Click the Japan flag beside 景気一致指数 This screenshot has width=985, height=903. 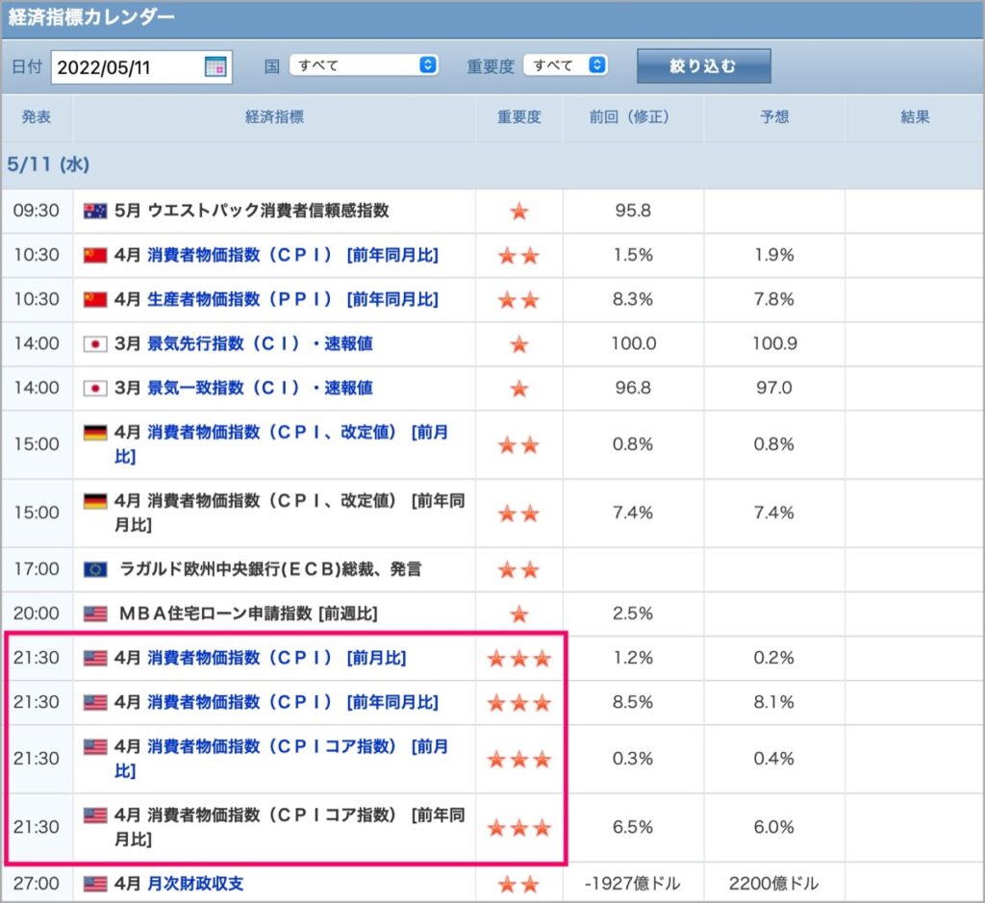pyautogui.click(x=95, y=389)
